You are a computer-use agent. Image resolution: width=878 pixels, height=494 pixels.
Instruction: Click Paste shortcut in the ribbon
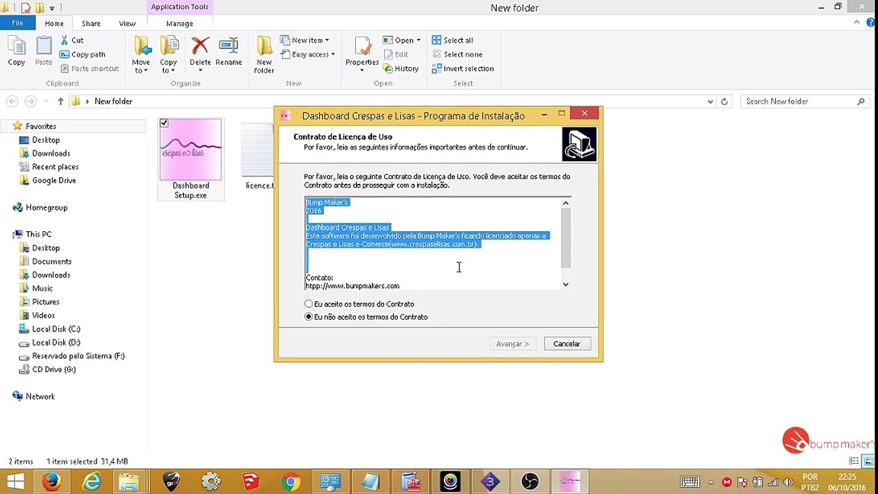90,69
